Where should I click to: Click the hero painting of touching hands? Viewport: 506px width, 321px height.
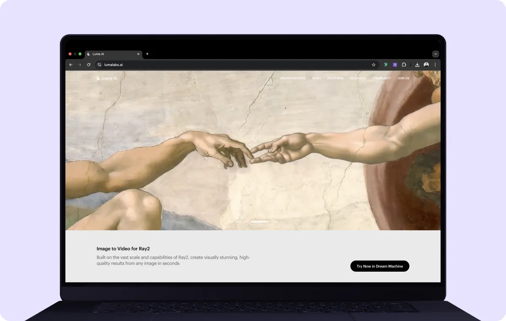click(x=253, y=151)
